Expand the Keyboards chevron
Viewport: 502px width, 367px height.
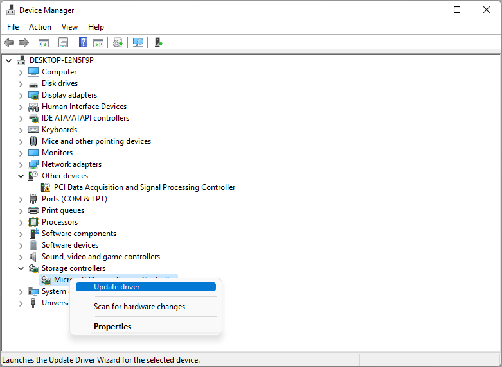click(x=21, y=130)
